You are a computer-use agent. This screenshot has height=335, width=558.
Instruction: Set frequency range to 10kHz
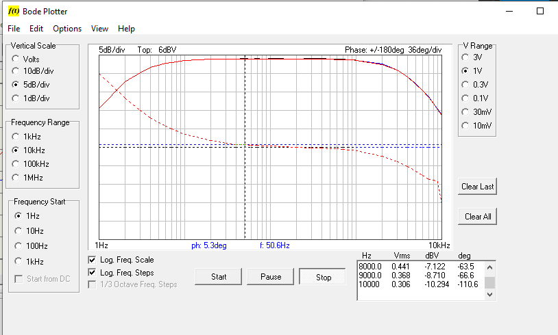tap(15, 150)
